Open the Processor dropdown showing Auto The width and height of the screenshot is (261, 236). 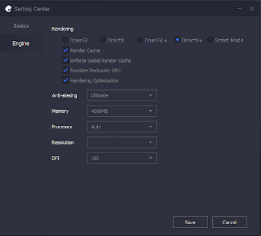tap(121, 126)
